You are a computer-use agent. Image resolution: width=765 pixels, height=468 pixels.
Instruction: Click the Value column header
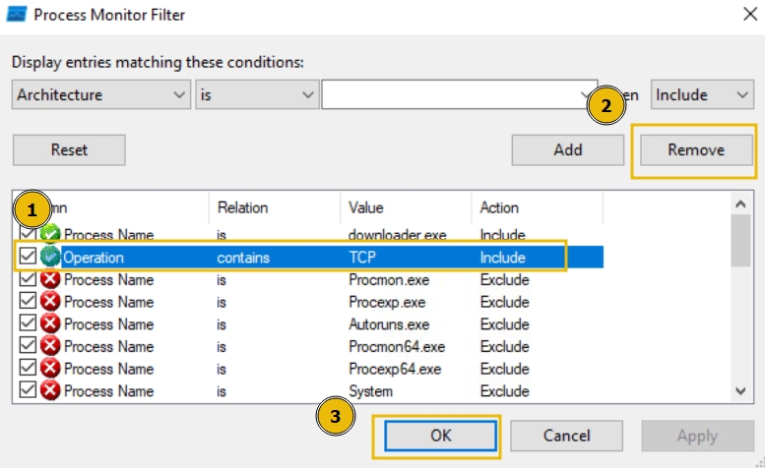pyautogui.click(x=365, y=207)
